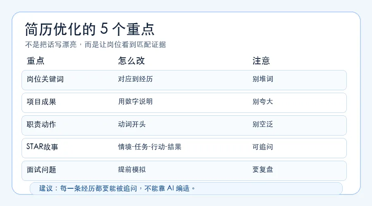Select the 怎么改 column header
The height and width of the screenshot is (206, 372).
tap(131, 61)
